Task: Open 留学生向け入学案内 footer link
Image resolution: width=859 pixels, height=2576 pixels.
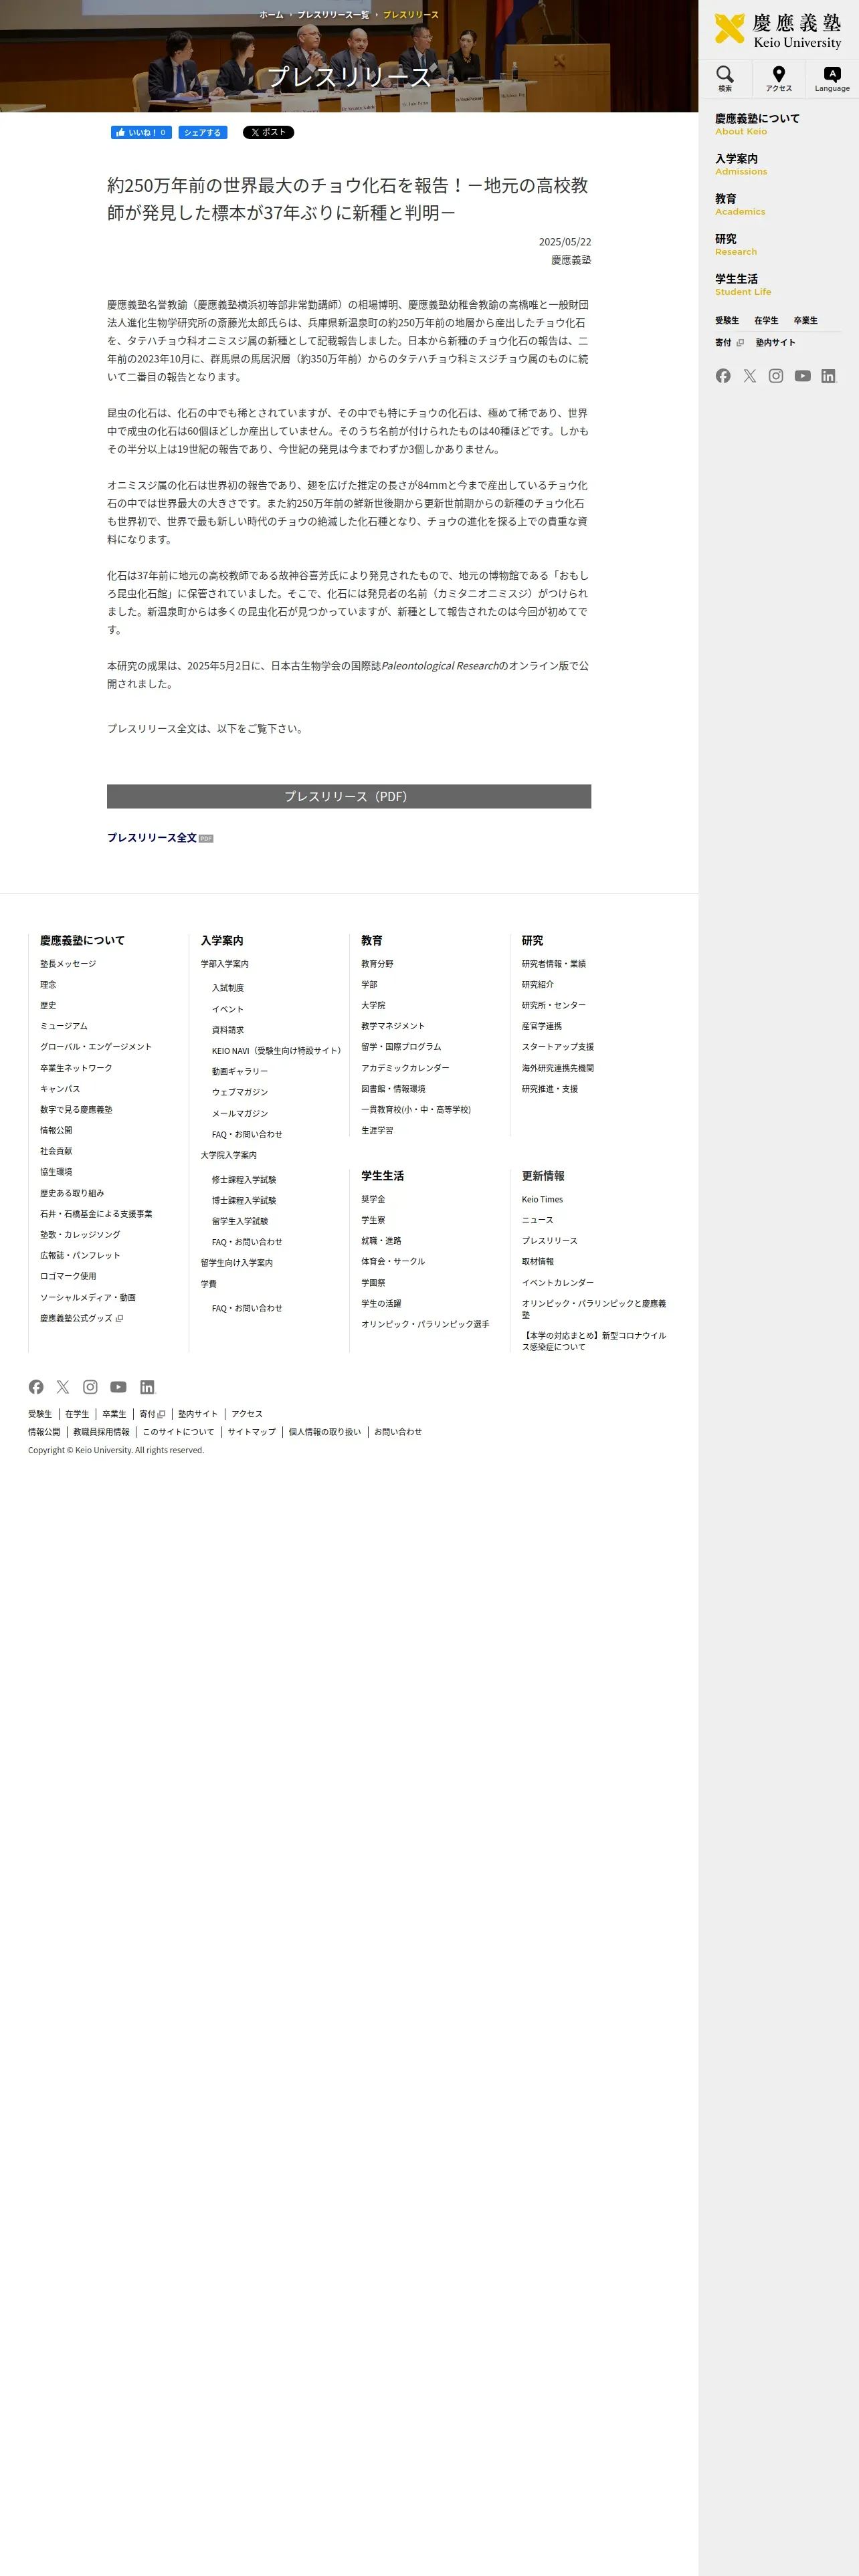Action: point(237,1263)
